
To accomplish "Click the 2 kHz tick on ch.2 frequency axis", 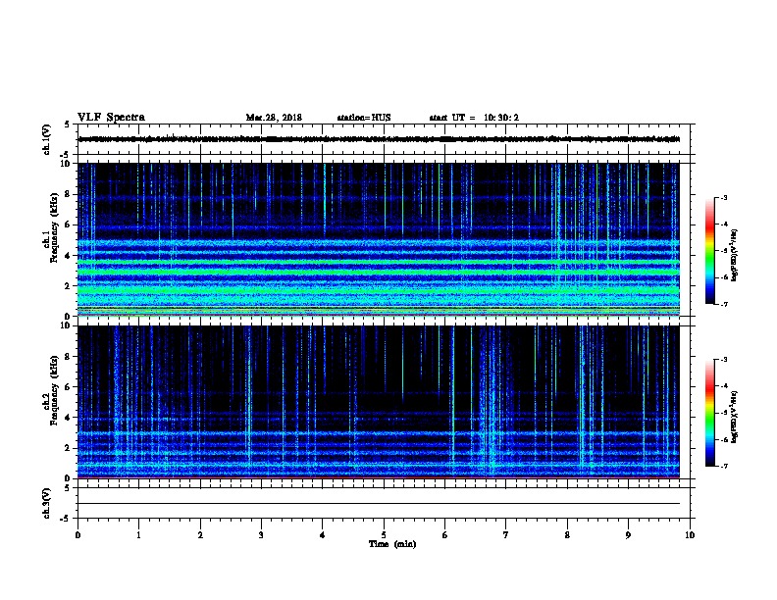I will coord(68,448).
